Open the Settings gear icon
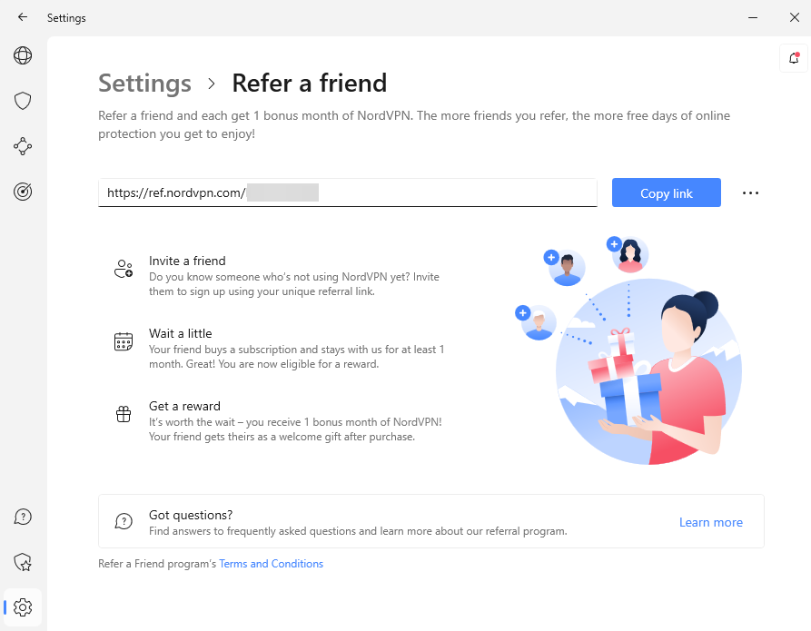The height and width of the screenshot is (631, 811). click(x=23, y=607)
